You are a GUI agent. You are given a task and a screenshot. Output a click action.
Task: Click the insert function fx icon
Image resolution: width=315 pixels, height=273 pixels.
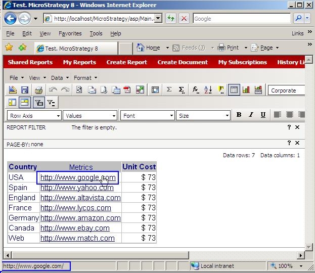point(195,90)
